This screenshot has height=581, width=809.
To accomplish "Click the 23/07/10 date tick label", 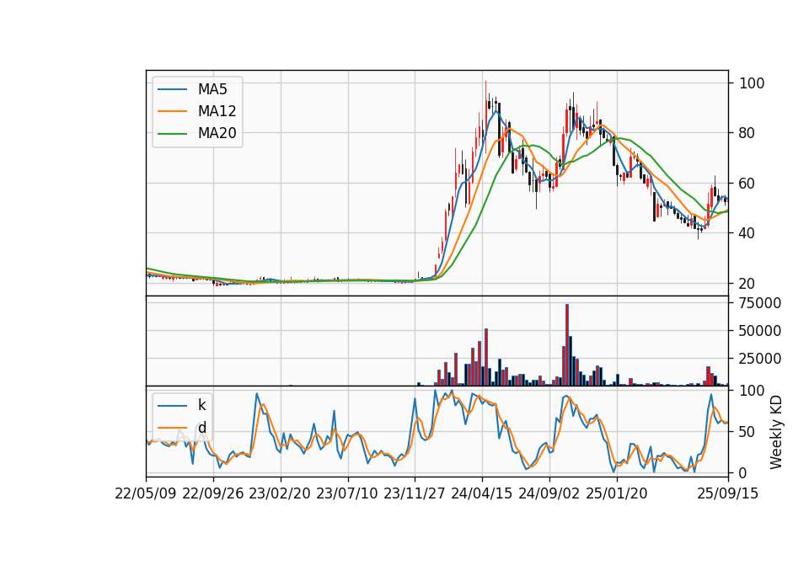I will pos(348,494).
